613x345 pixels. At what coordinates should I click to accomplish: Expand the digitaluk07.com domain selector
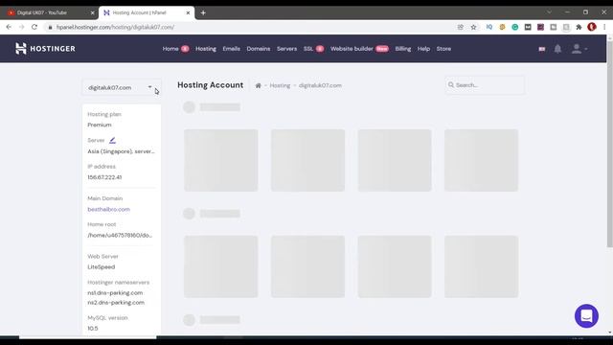click(122, 87)
